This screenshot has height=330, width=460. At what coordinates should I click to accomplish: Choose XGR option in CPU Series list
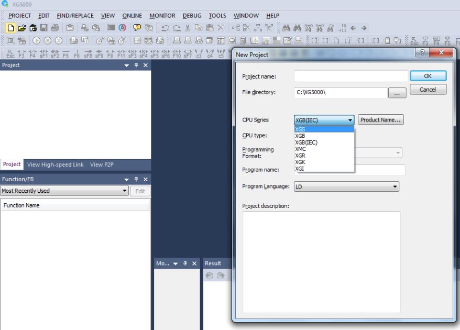[324, 156]
